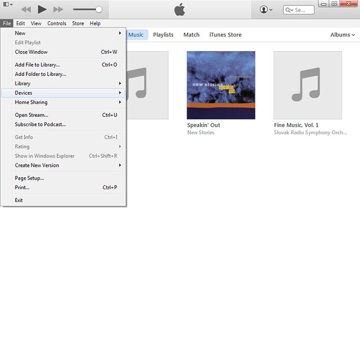Click Fine Music, Vol. 1 title
Viewport: 360px width, 358px height.
tap(296, 125)
